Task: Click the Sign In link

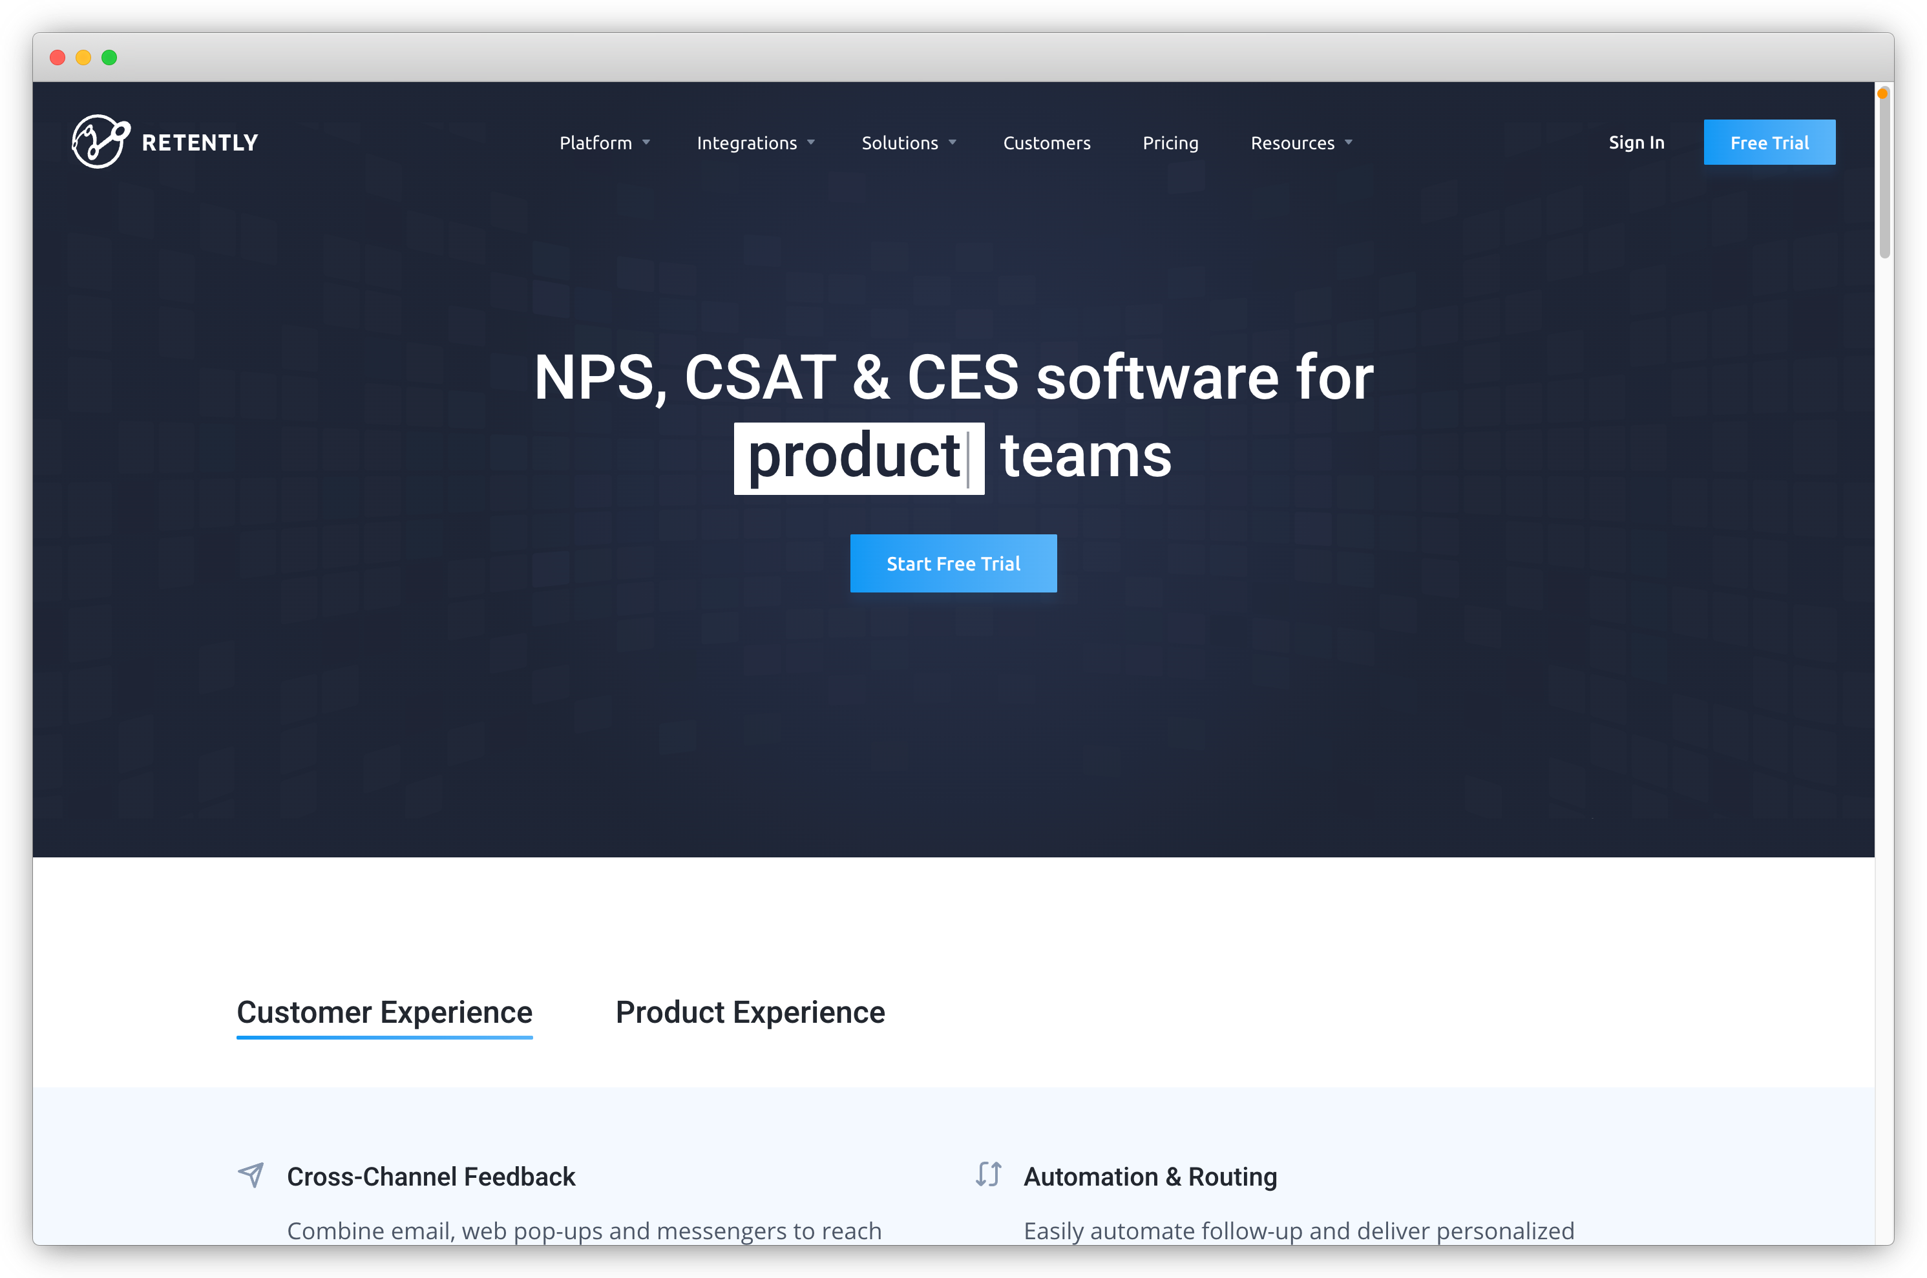Action: (x=1636, y=143)
